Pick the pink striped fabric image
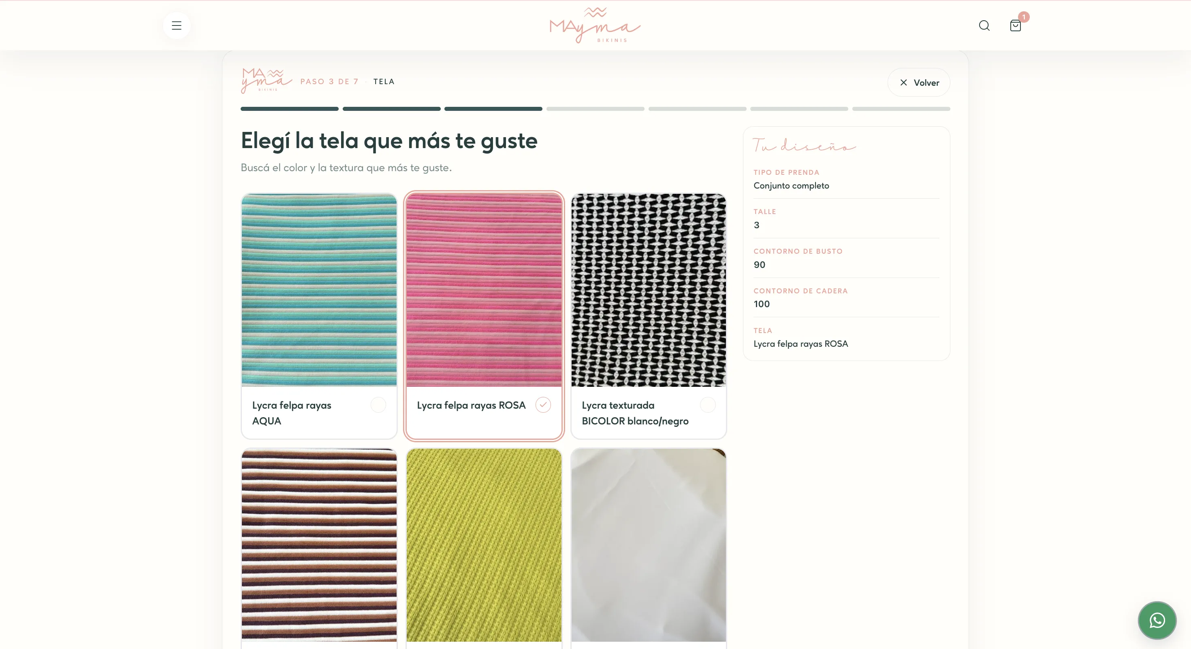 click(484, 290)
